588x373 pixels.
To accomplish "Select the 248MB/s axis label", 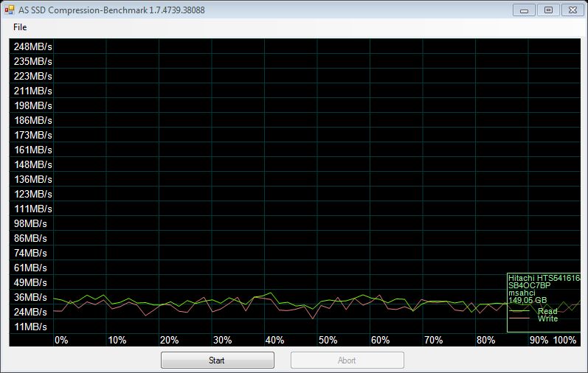I will point(33,47).
